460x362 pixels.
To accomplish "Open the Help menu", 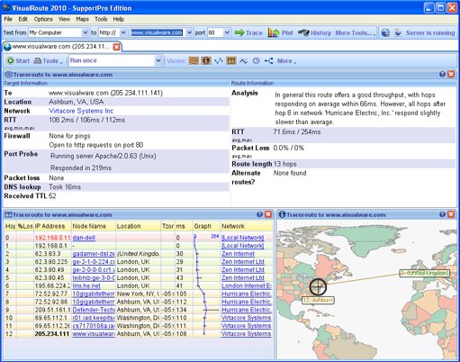I will (119, 19).
